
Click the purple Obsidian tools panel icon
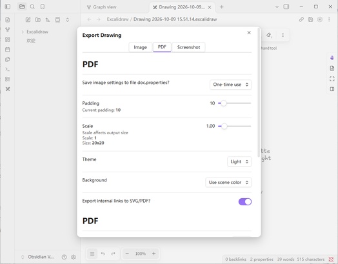point(332,58)
